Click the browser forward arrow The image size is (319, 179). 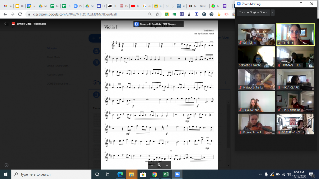tap(13, 15)
